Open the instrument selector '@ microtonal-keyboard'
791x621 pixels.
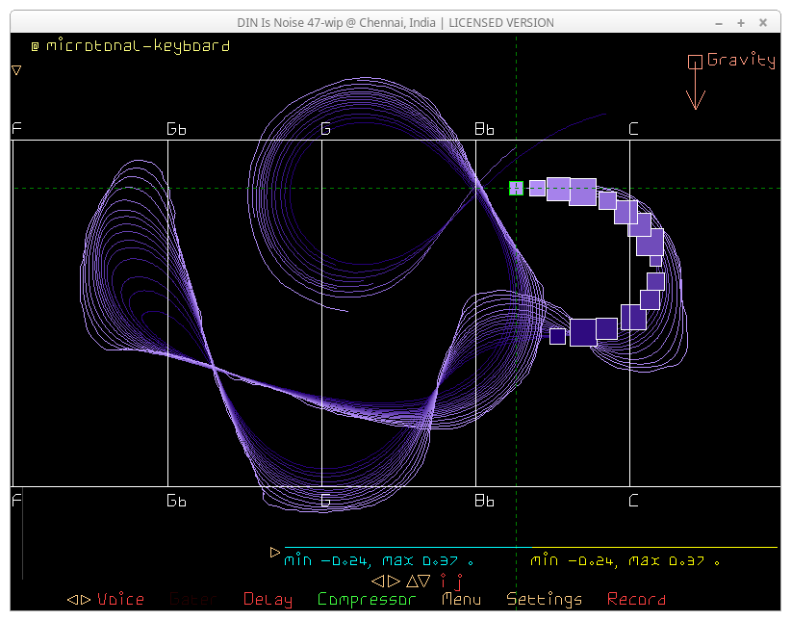130,45
